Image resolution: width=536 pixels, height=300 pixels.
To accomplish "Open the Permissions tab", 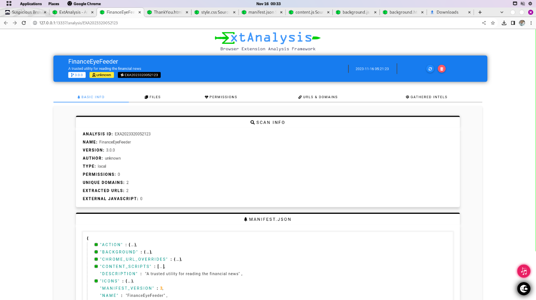I will (x=221, y=97).
